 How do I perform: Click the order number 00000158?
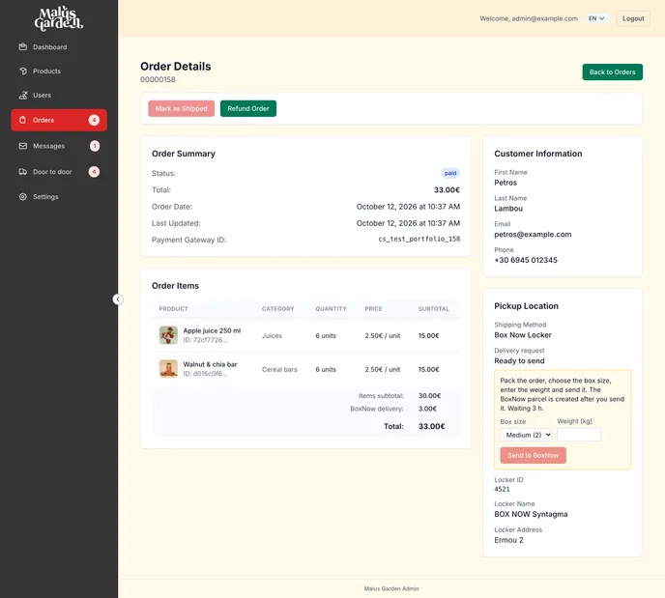click(158, 79)
